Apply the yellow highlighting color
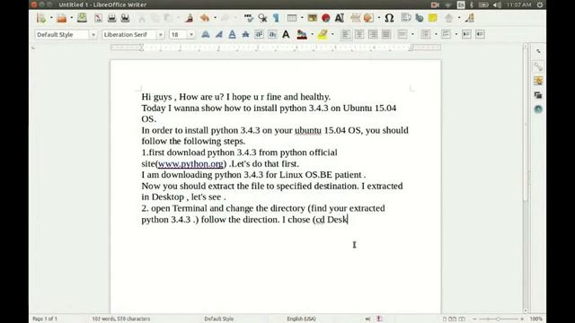575x323 pixels. (x=323, y=34)
